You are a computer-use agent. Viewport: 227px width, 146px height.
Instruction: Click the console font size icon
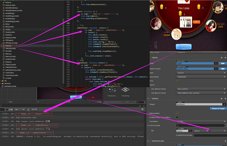(x=28, y=110)
